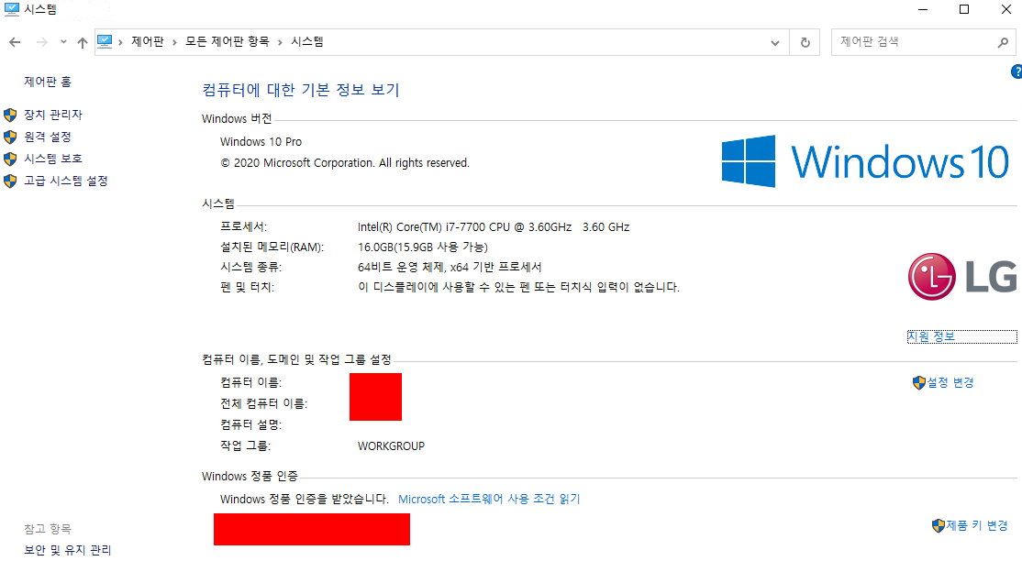Minimize the 시스템 window
Viewport: 1022px width, 572px height.
tap(923, 9)
